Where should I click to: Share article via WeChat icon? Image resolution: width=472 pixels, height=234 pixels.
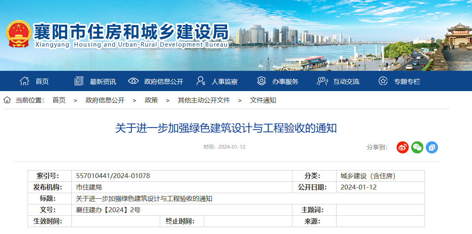[417, 147]
